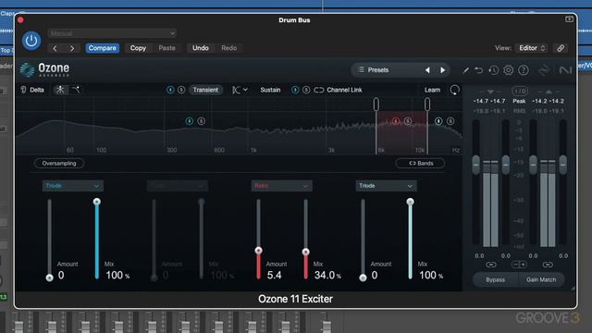Click the window expand icon at title bar right

[570, 19]
